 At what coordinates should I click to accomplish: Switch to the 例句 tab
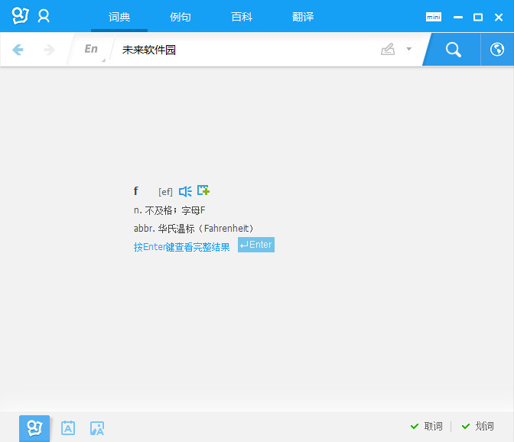(181, 17)
